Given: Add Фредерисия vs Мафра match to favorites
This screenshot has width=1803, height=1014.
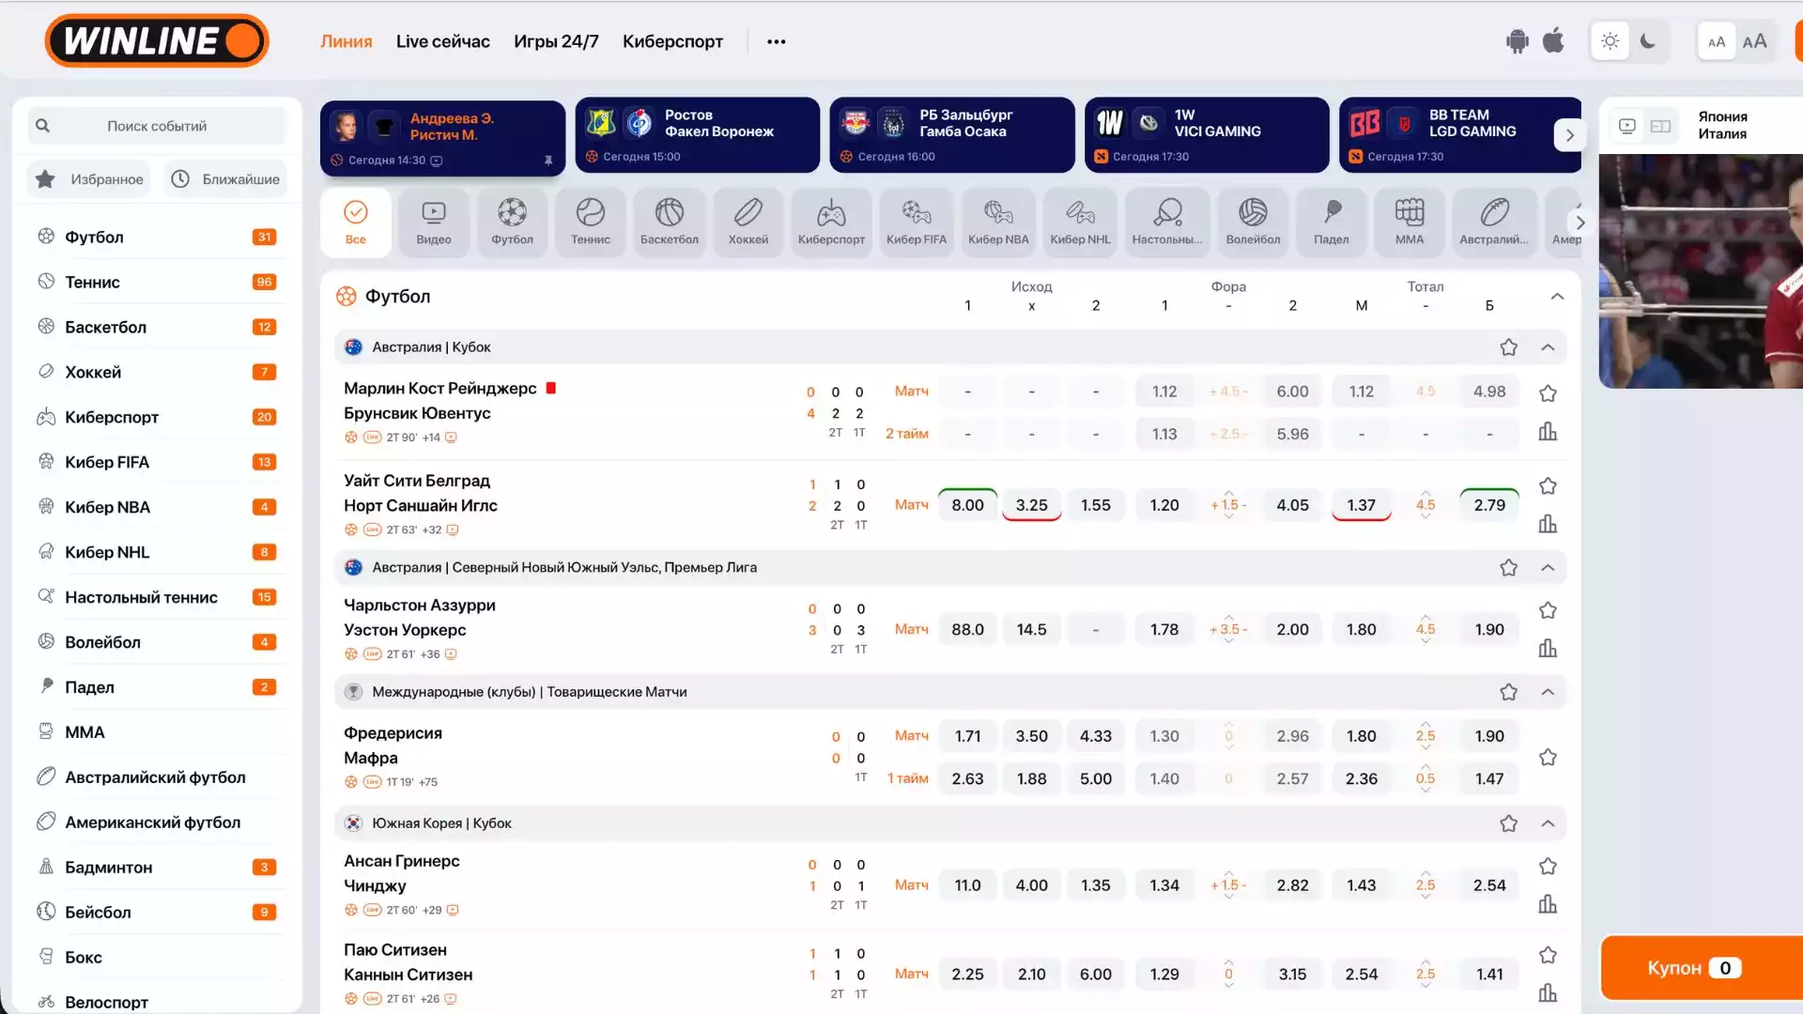Looking at the screenshot, I should coord(1548,758).
